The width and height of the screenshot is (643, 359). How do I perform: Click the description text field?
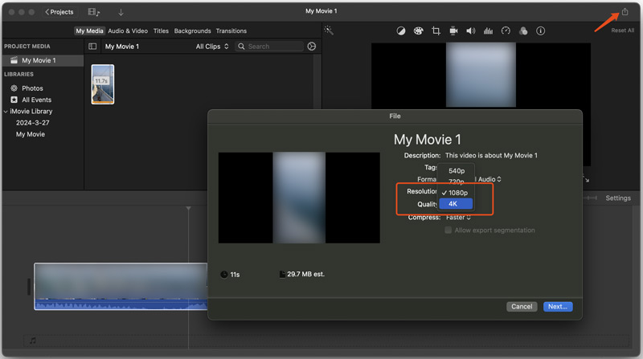[491, 155]
